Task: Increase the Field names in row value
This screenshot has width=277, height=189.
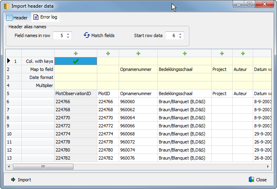Action: point(68,33)
